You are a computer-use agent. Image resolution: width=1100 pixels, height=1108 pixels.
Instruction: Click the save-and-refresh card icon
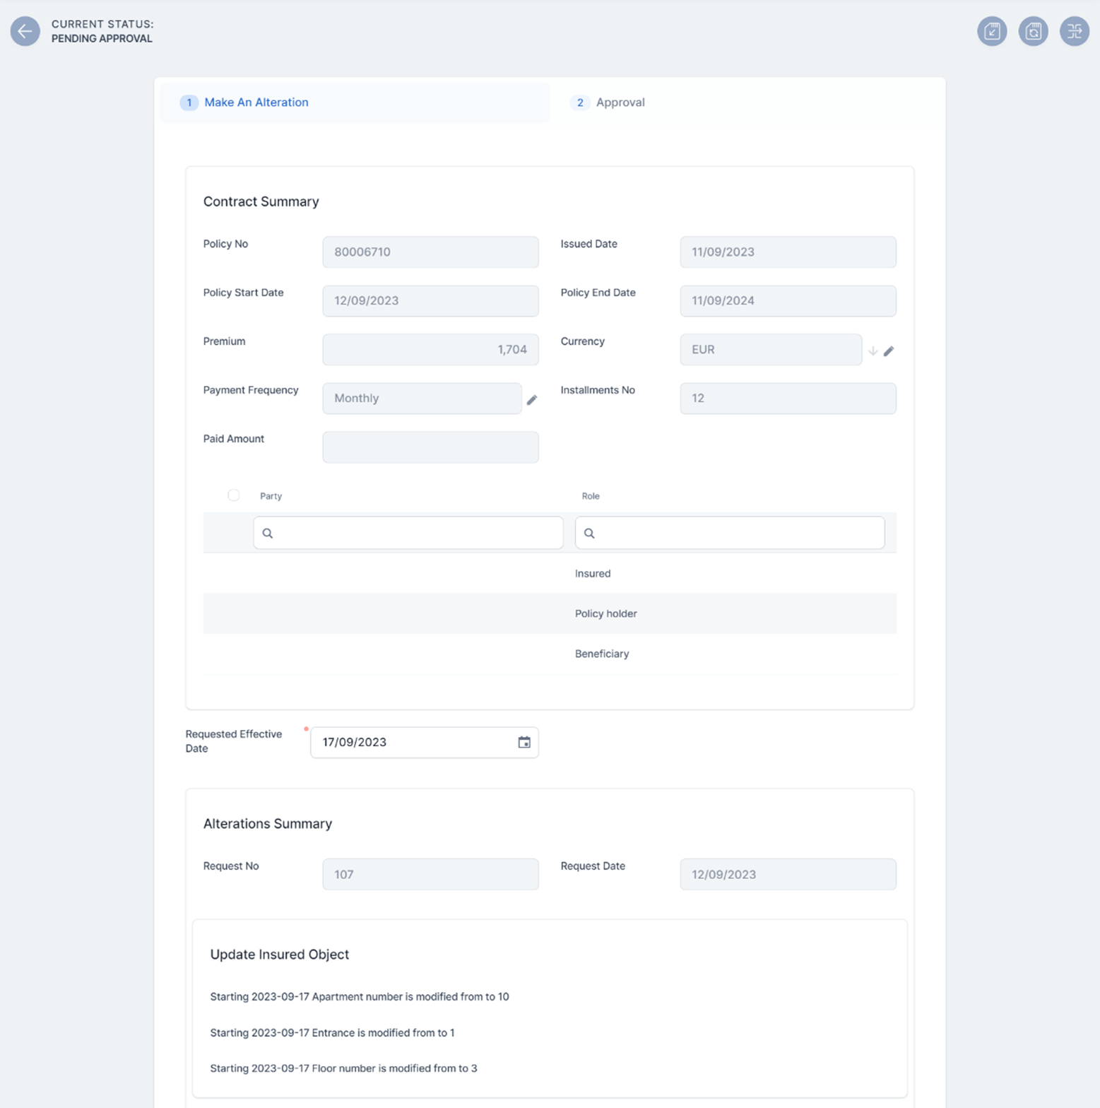click(1032, 31)
